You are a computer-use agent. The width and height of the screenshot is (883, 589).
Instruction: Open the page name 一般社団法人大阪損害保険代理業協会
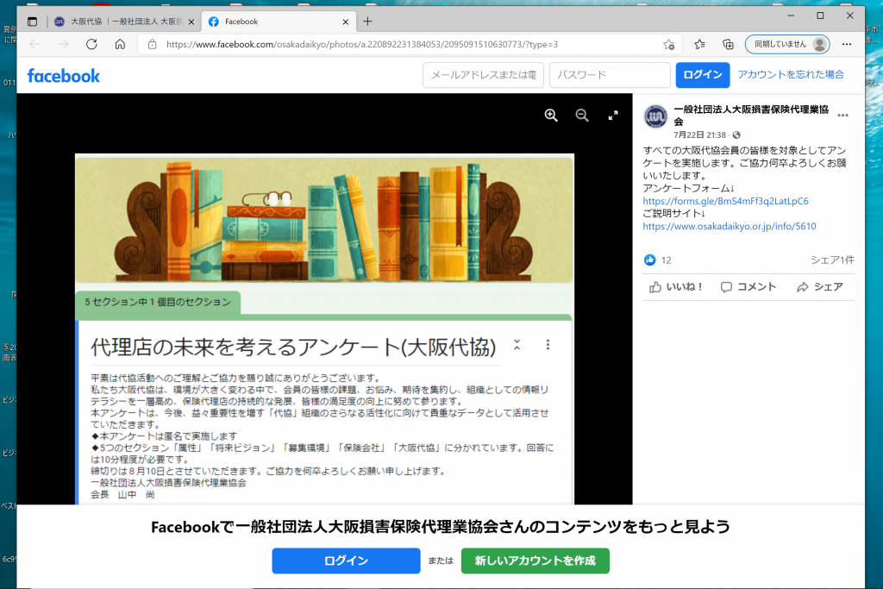(x=751, y=115)
